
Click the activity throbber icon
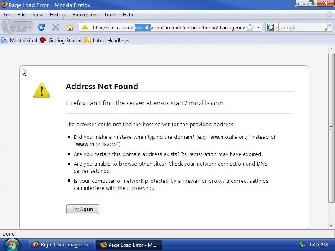coord(329,15)
